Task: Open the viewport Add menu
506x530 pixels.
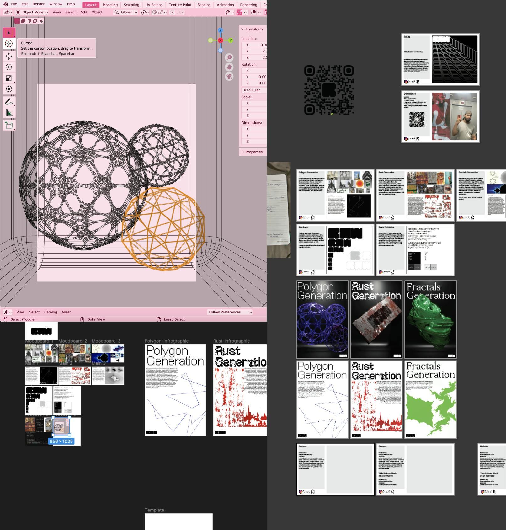Action: click(x=83, y=12)
